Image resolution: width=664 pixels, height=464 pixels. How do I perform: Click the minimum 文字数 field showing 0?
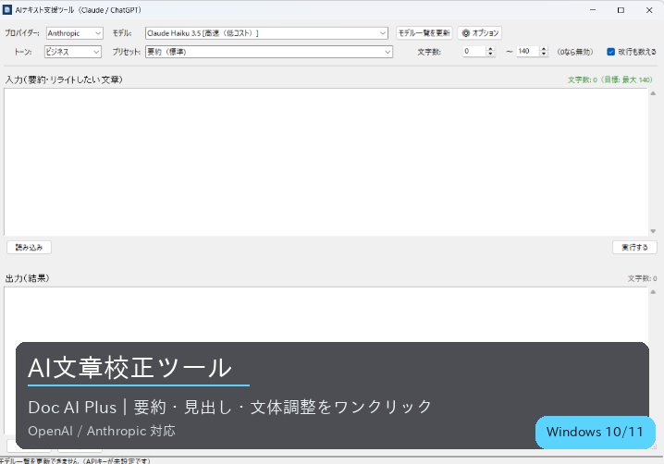[473, 51]
